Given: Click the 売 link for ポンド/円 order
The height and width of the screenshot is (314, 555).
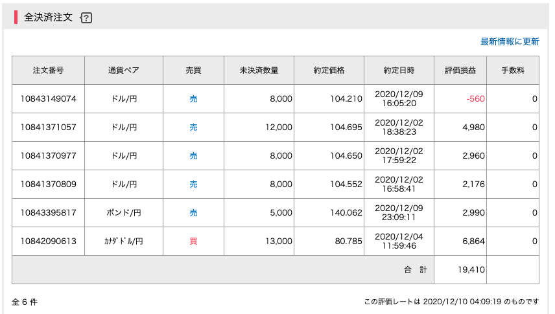Looking at the screenshot, I should pos(193,213).
